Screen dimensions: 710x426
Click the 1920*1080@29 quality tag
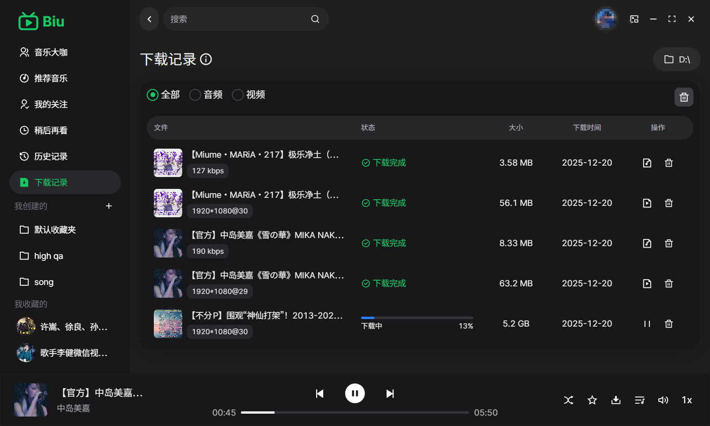click(x=220, y=292)
